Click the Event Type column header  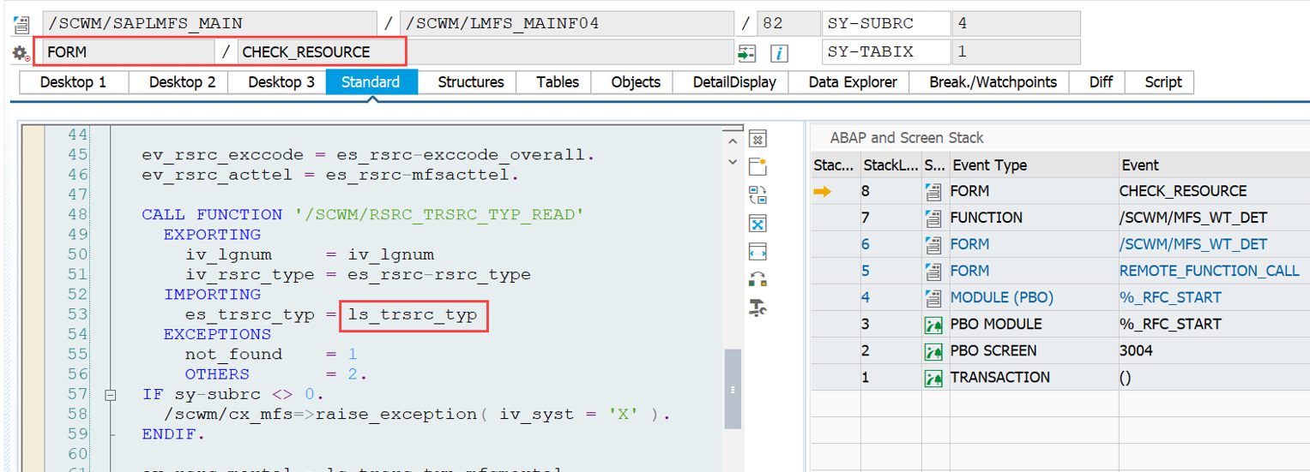pyautogui.click(x=1032, y=165)
